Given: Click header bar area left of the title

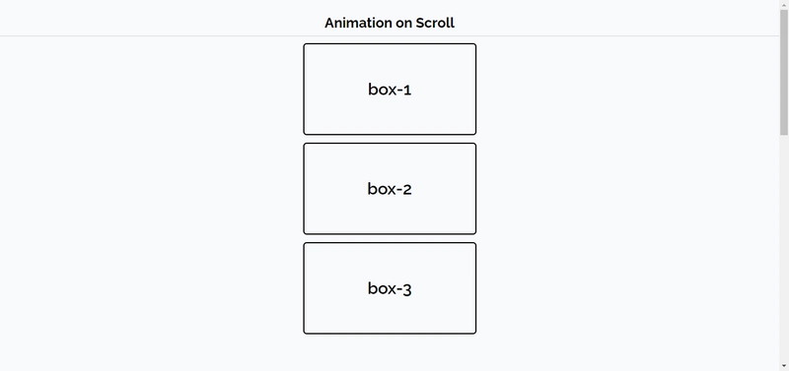Looking at the screenshot, I should point(161,18).
